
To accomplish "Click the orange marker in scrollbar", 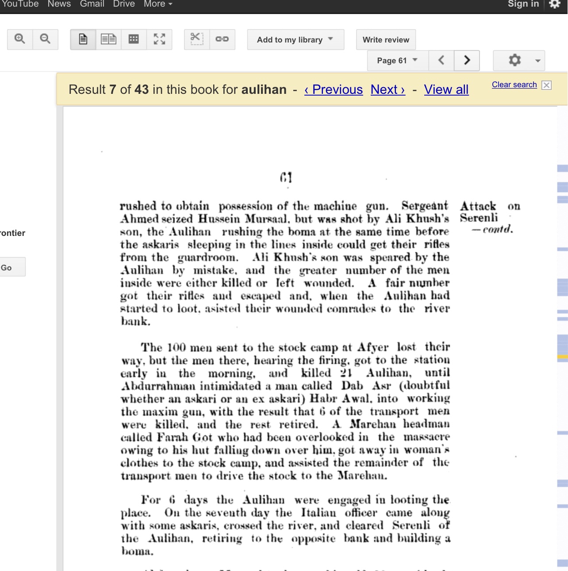I will coord(563,356).
